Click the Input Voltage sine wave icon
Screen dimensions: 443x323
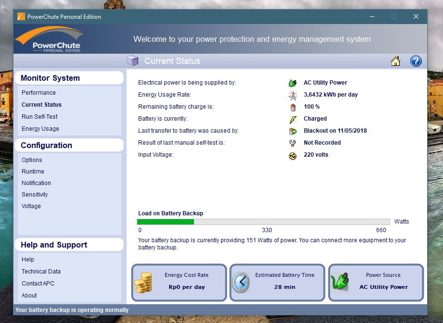pyautogui.click(x=293, y=156)
